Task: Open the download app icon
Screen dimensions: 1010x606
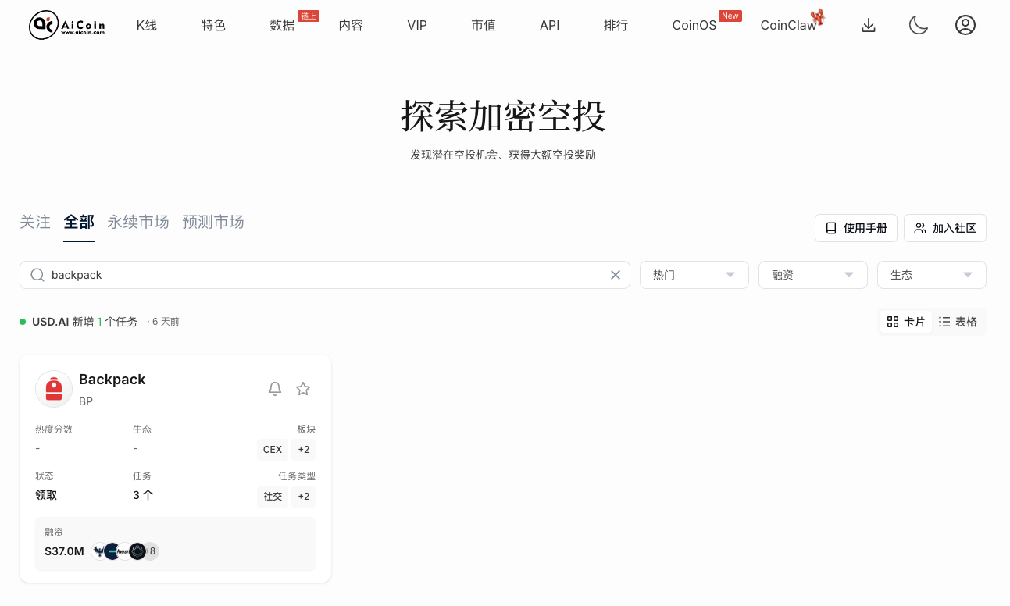Action: tap(868, 24)
